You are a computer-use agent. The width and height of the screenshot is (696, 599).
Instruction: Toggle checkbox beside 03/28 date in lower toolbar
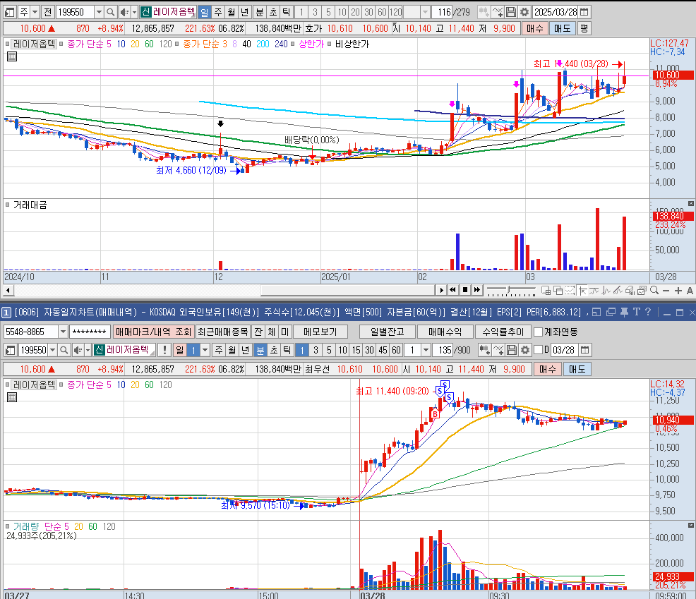(x=538, y=350)
